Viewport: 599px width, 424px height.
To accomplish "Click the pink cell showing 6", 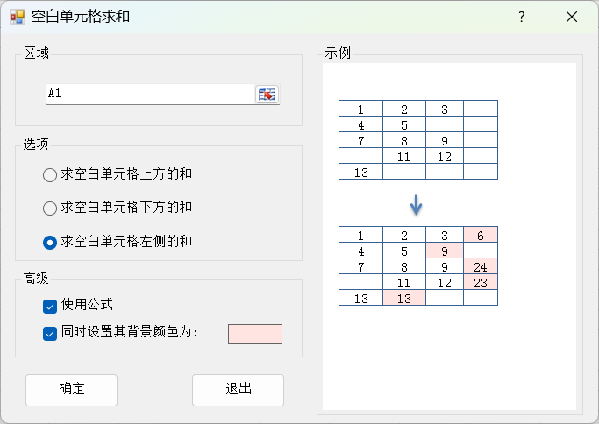I will tap(481, 235).
